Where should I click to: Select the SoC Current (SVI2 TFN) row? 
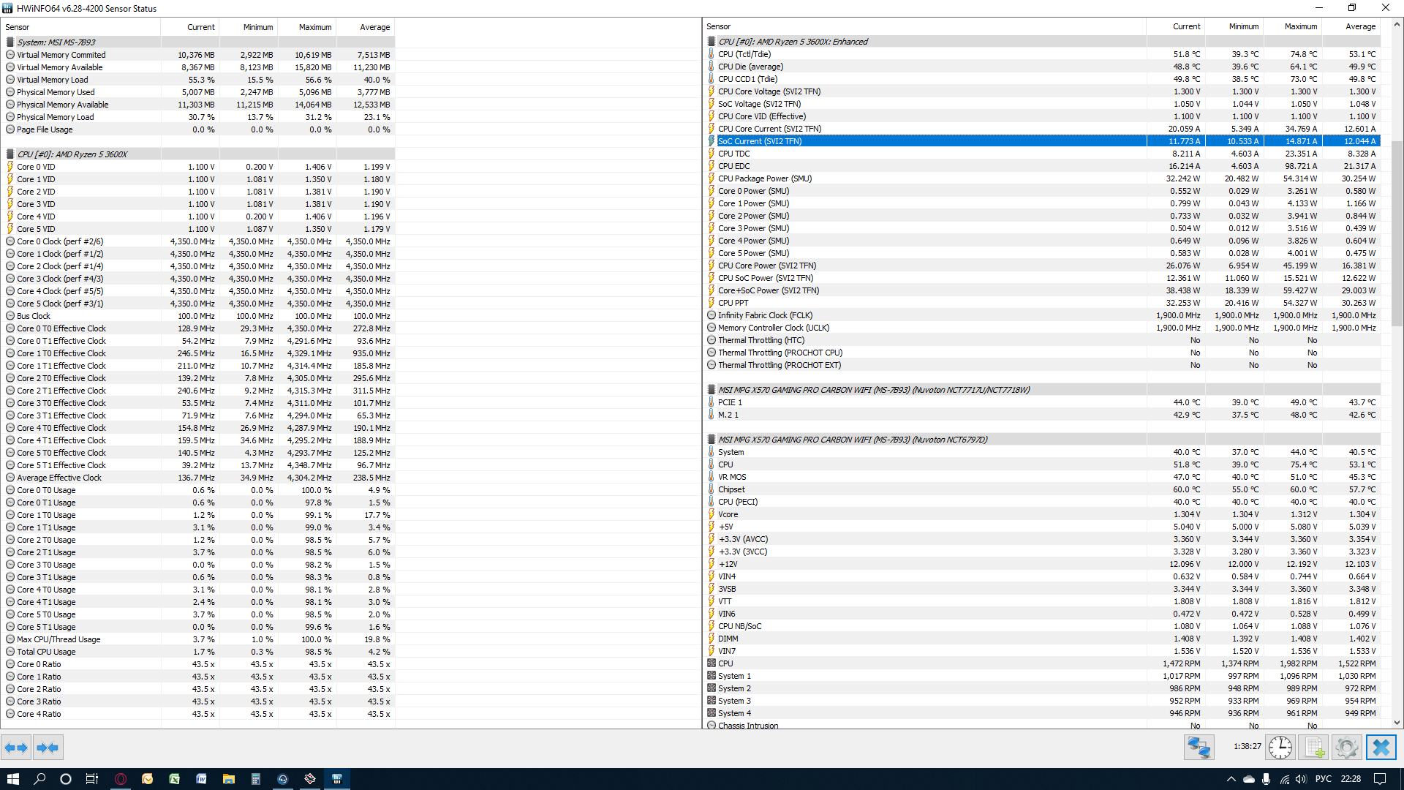760,141
